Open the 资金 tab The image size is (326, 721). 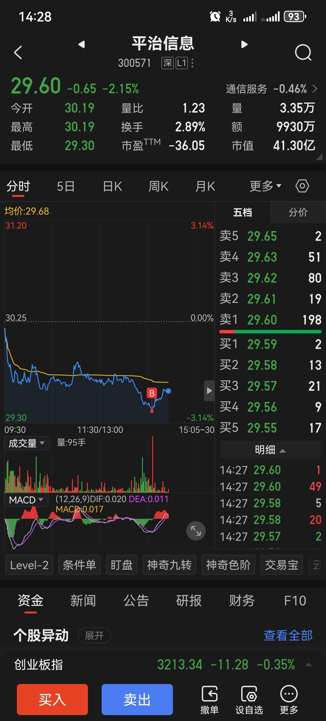31,601
